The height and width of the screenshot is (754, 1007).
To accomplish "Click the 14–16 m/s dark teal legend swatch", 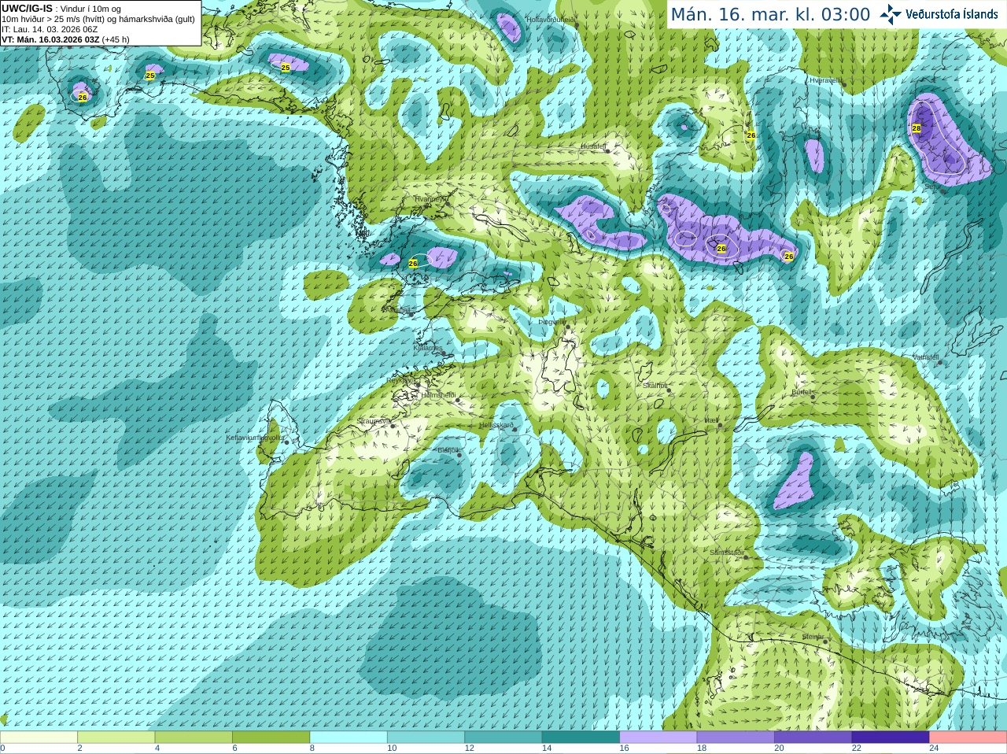I will (x=581, y=737).
